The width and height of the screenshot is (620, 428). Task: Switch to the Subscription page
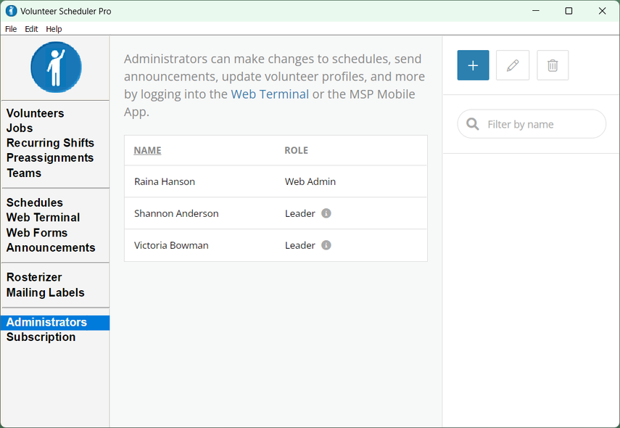41,337
